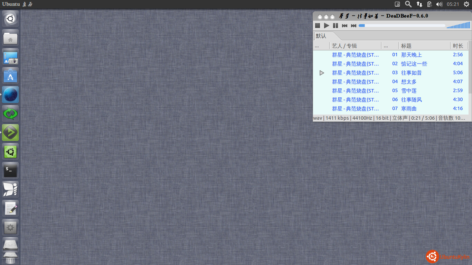Select track 05 雪中莲

click(x=409, y=91)
